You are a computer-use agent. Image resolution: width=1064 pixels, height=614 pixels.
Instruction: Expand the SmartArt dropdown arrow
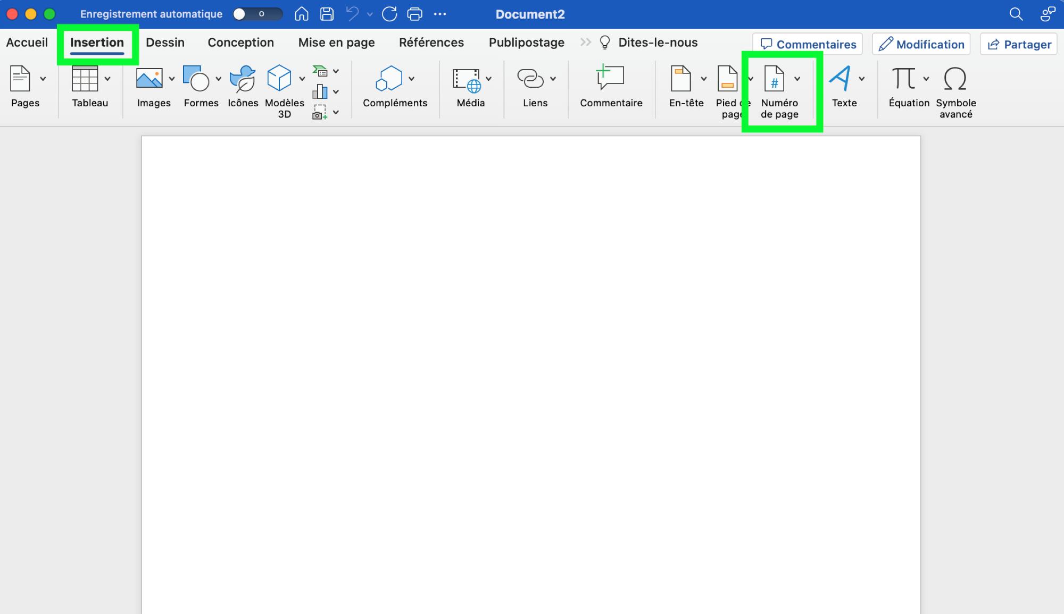[336, 71]
